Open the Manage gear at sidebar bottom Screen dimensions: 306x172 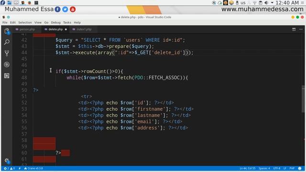[7, 161]
